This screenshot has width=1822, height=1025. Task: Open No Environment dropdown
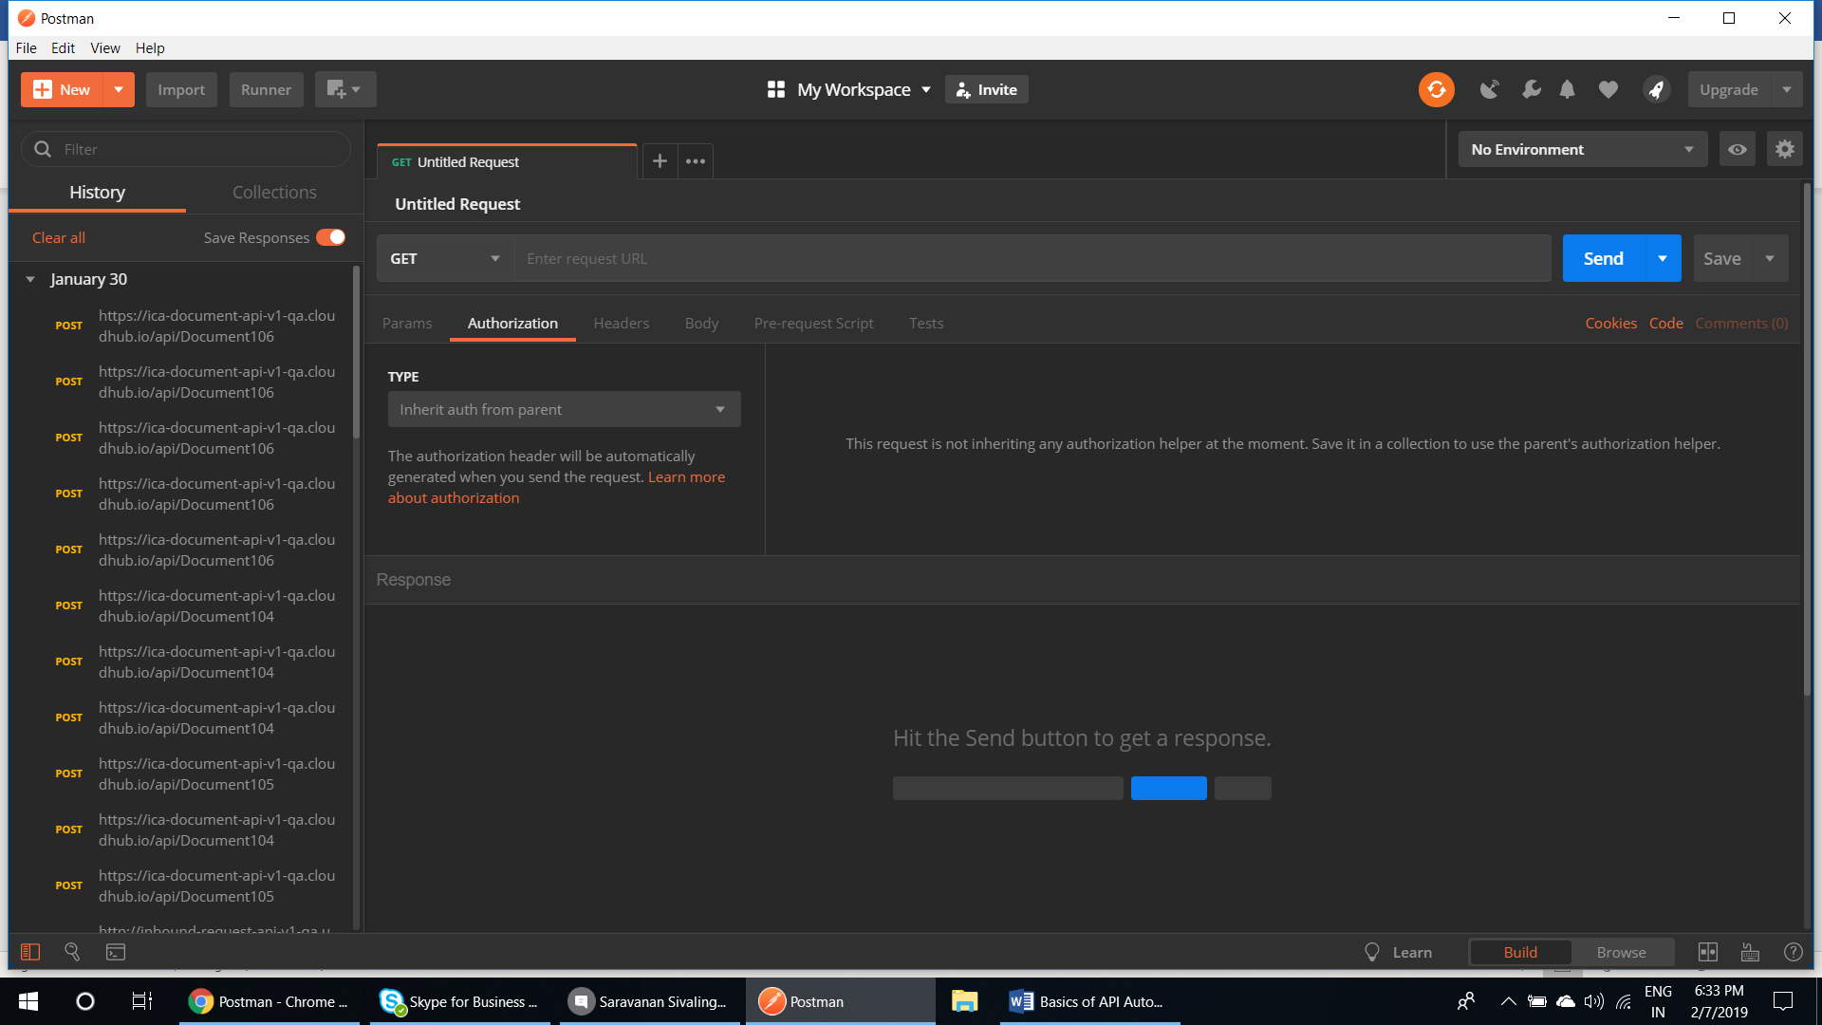pyautogui.click(x=1582, y=149)
